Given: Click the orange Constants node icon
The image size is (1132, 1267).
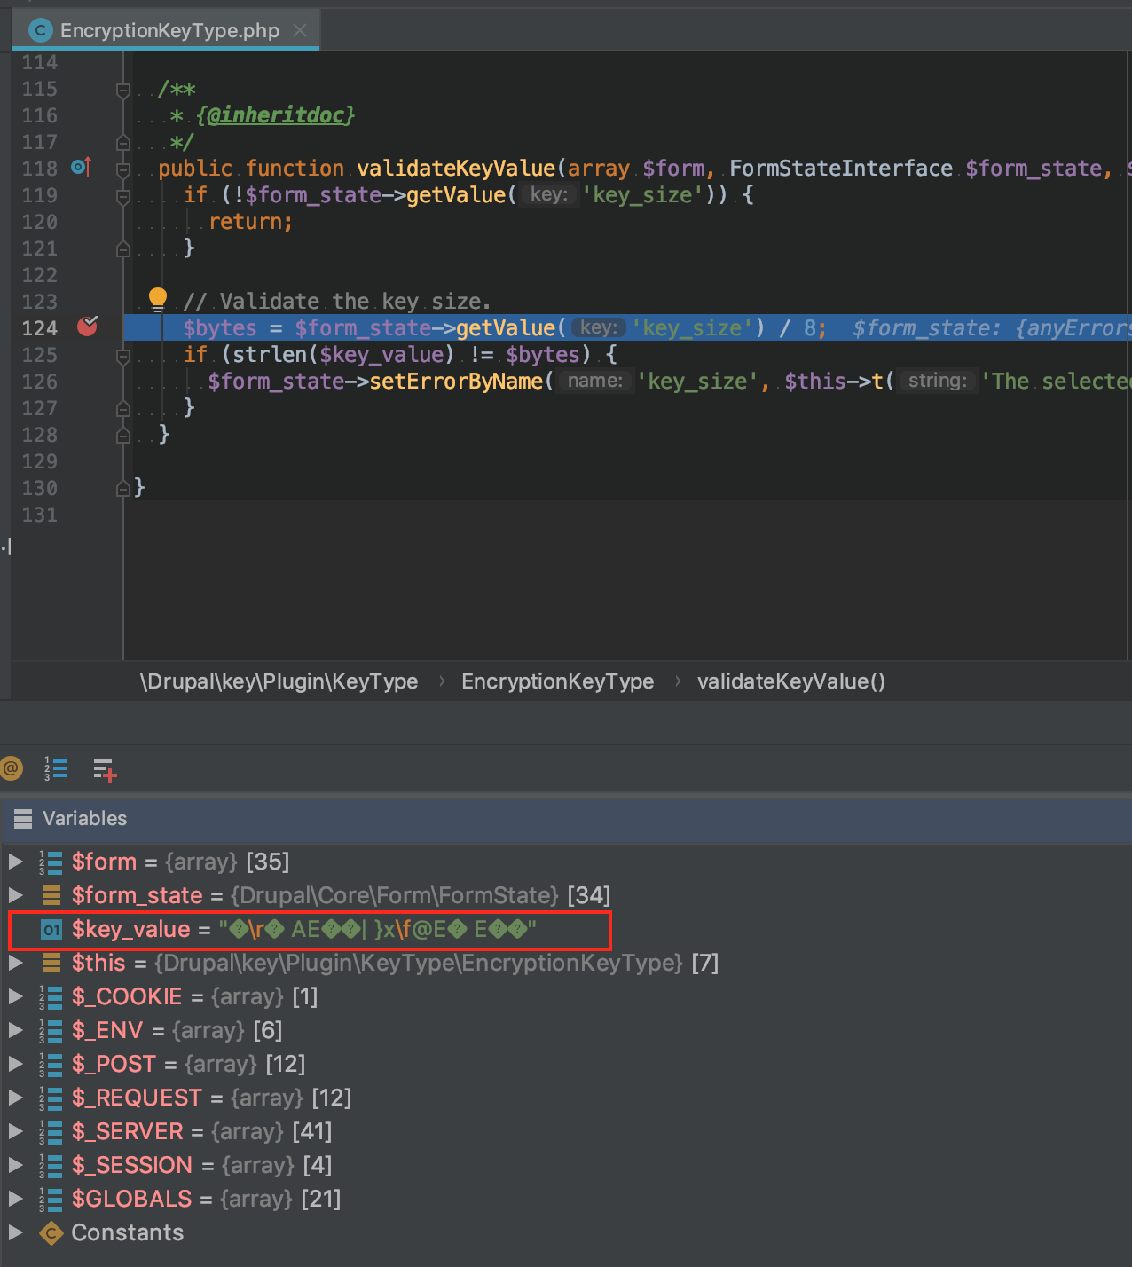Looking at the screenshot, I should (51, 1232).
